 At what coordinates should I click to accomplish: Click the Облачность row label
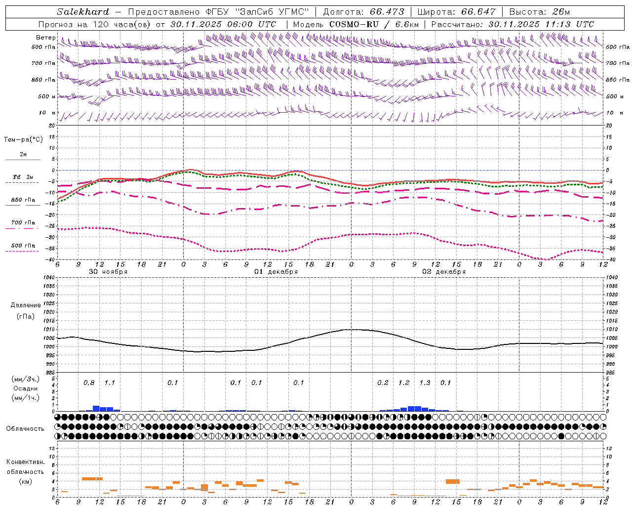click(x=25, y=428)
